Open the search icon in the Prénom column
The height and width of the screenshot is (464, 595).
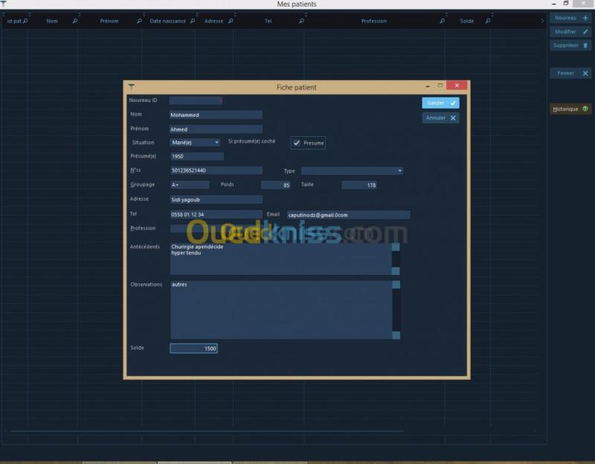click(139, 21)
